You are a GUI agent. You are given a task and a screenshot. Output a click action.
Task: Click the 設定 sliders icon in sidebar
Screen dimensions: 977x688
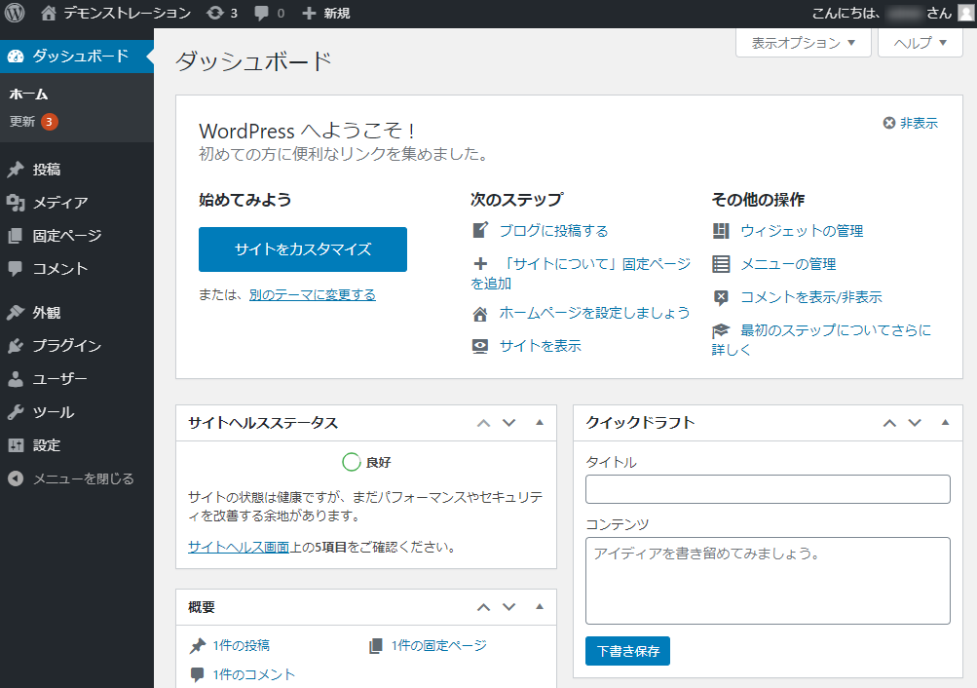pyautogui.click(x=16, y=445)
